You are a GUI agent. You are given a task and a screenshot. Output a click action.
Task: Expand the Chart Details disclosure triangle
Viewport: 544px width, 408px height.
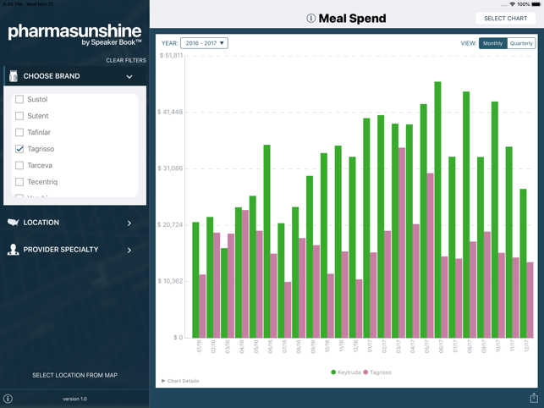[163, 381]
